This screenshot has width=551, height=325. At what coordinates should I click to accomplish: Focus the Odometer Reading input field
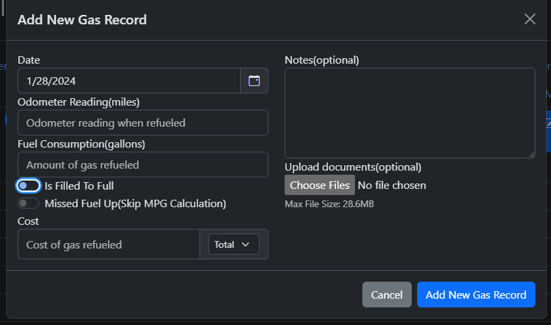[x=143, y=123]
